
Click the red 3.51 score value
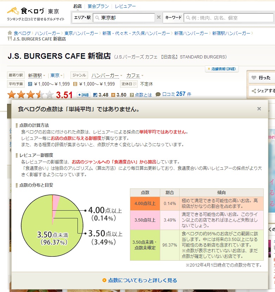[x=64, y=95]
